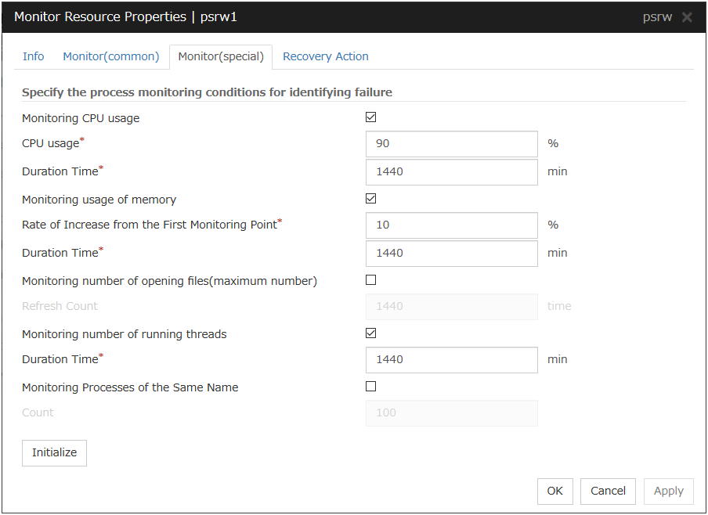Toggle Monitoring number of running threads checkbox
708x515 pixels.
click(371, 333)
